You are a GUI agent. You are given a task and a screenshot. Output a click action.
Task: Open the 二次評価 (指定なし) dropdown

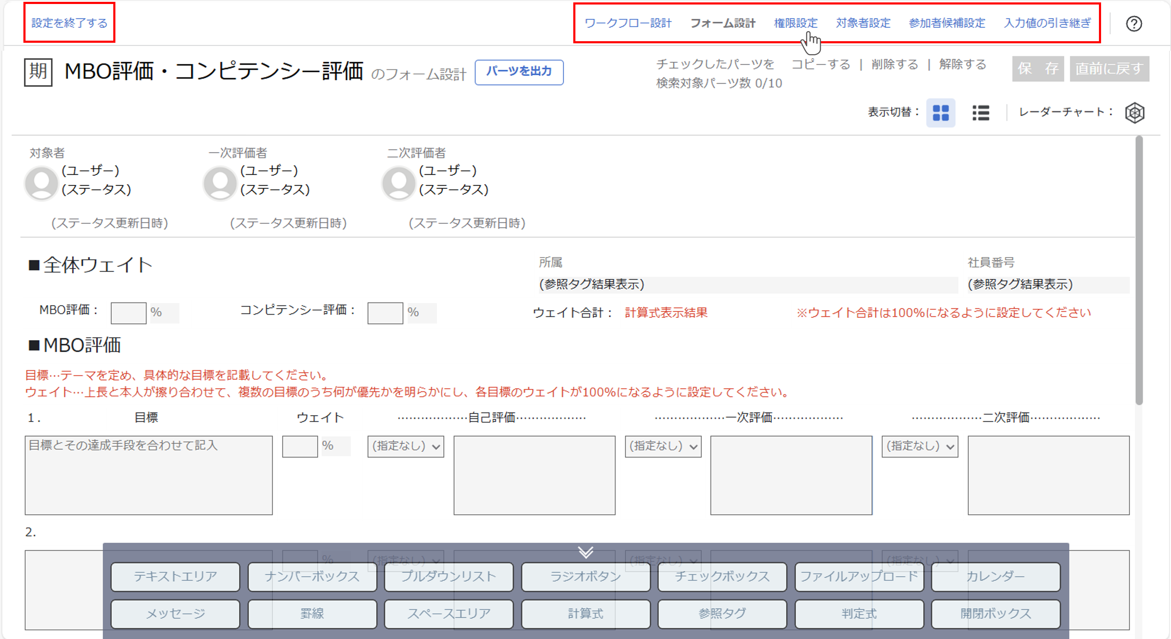coord(920,446)
